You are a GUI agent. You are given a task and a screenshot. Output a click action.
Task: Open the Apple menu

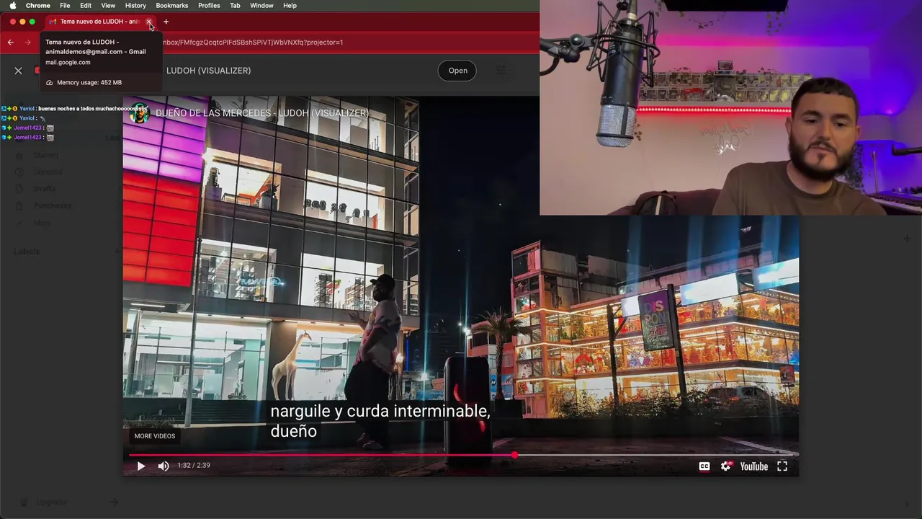pyautogui.click(x=12, y=6)
